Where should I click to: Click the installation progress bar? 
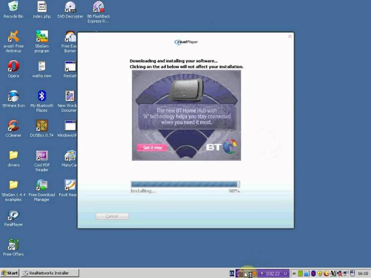click(x=185, y=184)
